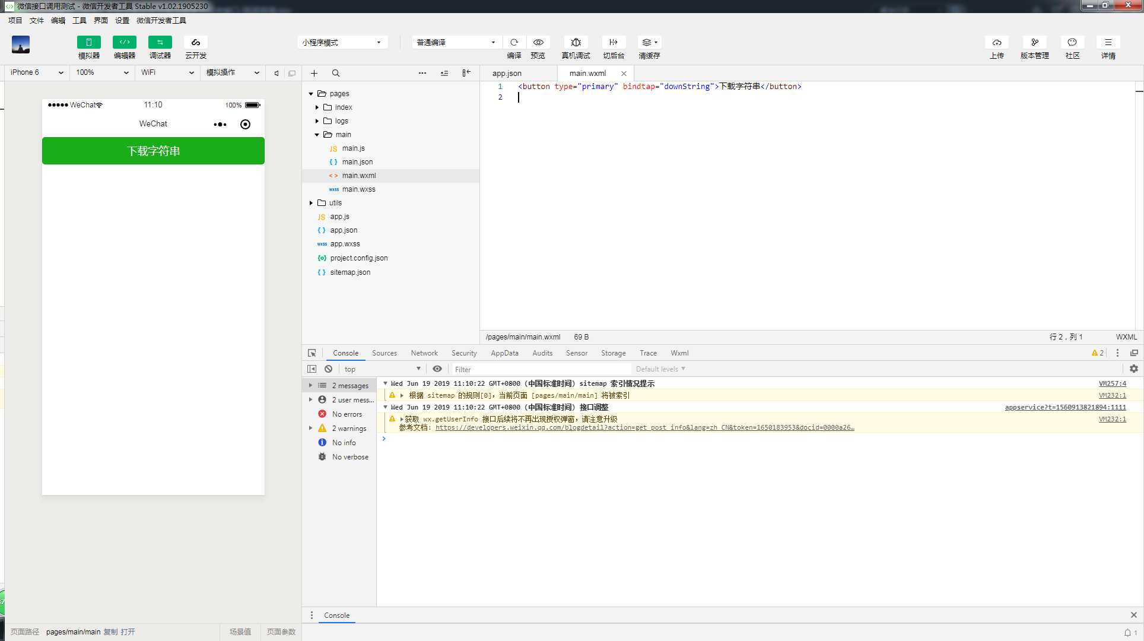Open the 普通编译 compile mode dropdown
1144x641 pixels.
coord(456,42)
